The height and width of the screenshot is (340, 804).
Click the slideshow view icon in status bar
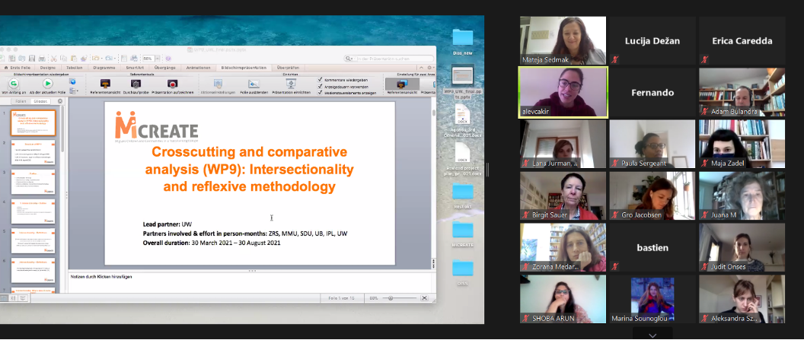[23, 298]
